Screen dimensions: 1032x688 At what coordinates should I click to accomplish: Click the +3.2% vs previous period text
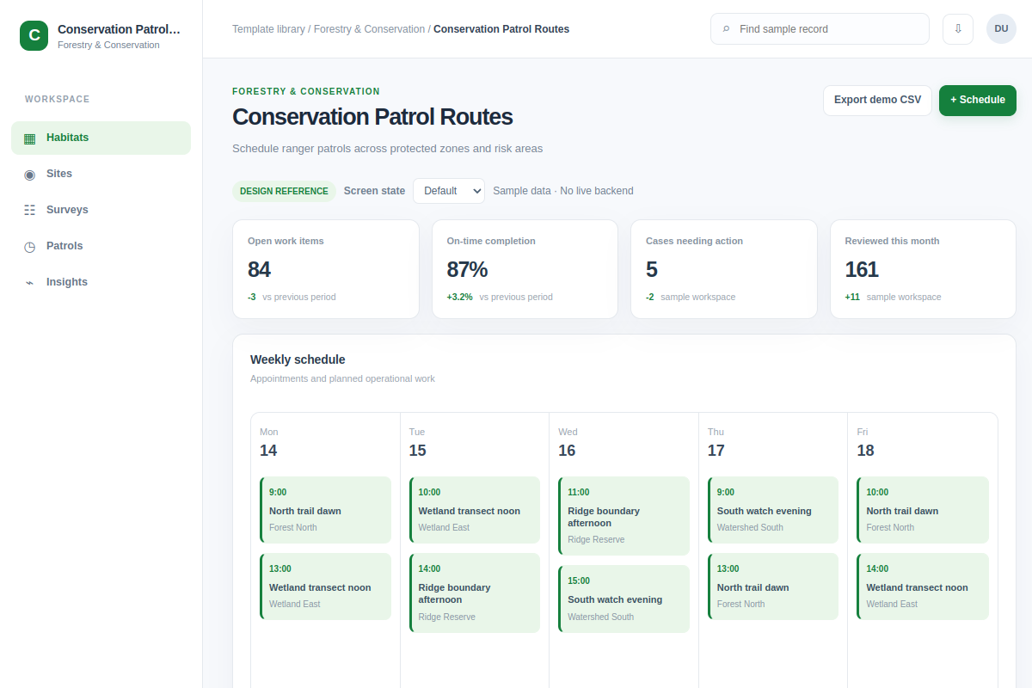click(500, 297)
